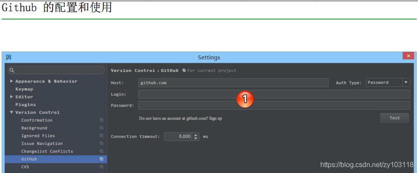Click the Test connection button
Image resolution: width=418 pixels, height=173 pixels.
tap(395, 118)
